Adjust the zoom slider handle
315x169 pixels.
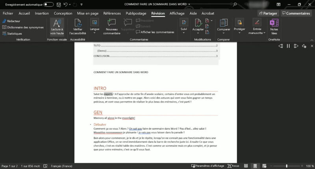(286, 166)
